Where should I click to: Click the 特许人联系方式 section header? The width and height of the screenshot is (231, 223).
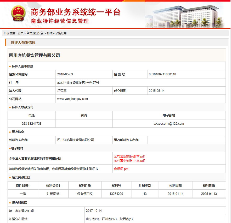pos(22,107)
